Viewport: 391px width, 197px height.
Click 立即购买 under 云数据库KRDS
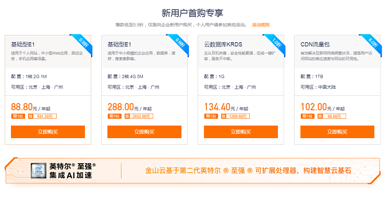coord(241,132)
